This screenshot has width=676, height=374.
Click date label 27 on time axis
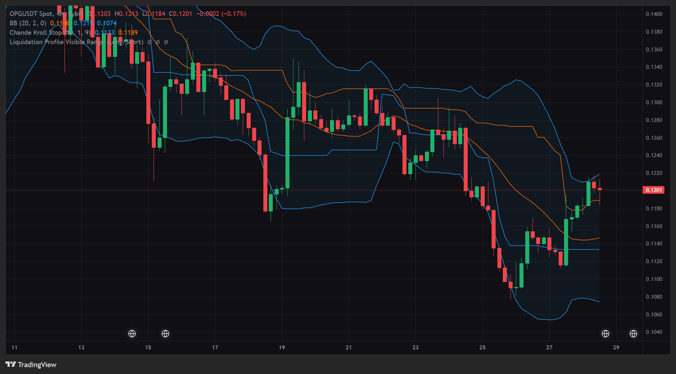tap(549, 348)
